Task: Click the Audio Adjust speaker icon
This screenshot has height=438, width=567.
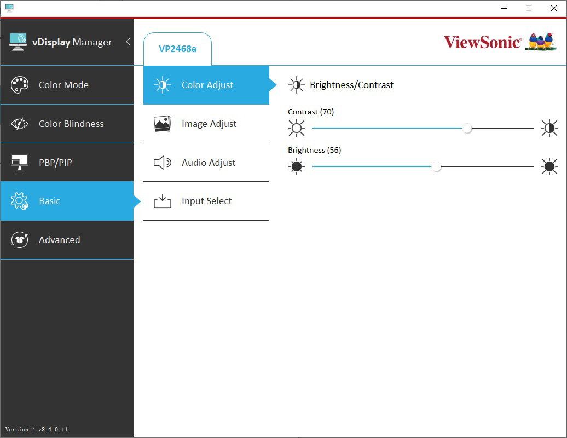Action: coord(163,163)
